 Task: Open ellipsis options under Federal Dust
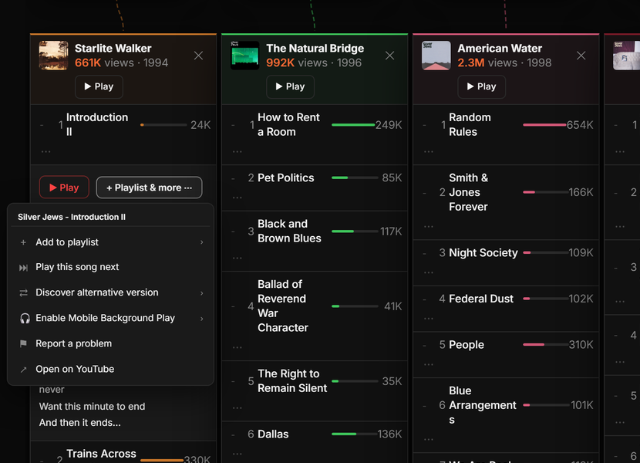click(x=429, y=319)
